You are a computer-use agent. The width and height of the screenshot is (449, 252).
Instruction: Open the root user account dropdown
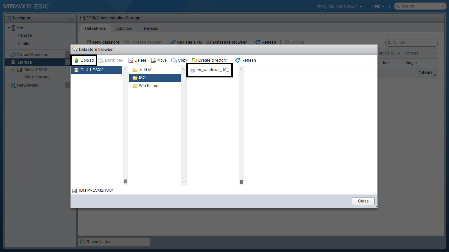[x=339, y=6]
